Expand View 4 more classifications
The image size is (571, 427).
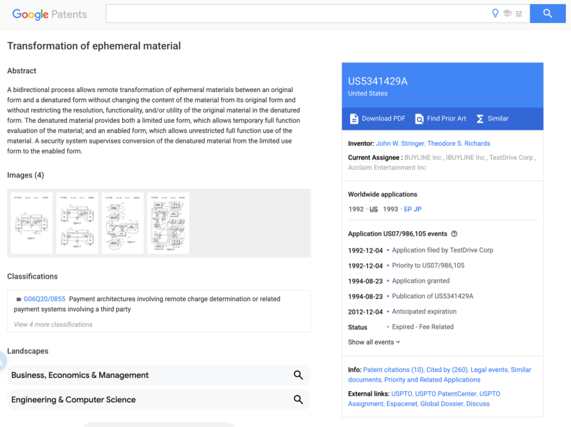[x=53, y=324]
